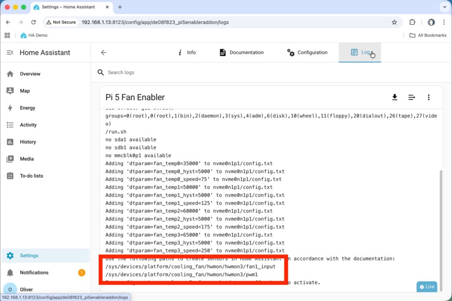Go back using the add-on back arrow
This screenshot has height=301, width=452.
(104, 53)
